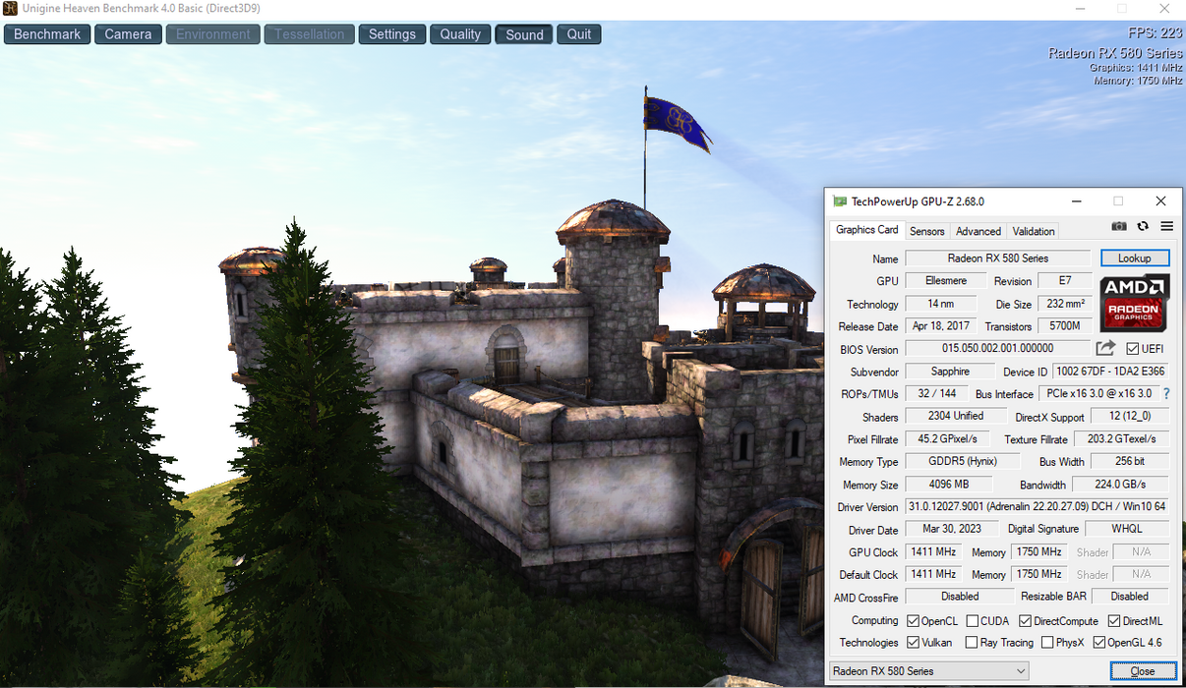Open the Camera menu in Heaven
This screenshot has width=1186, height=688.
(128, 34)
